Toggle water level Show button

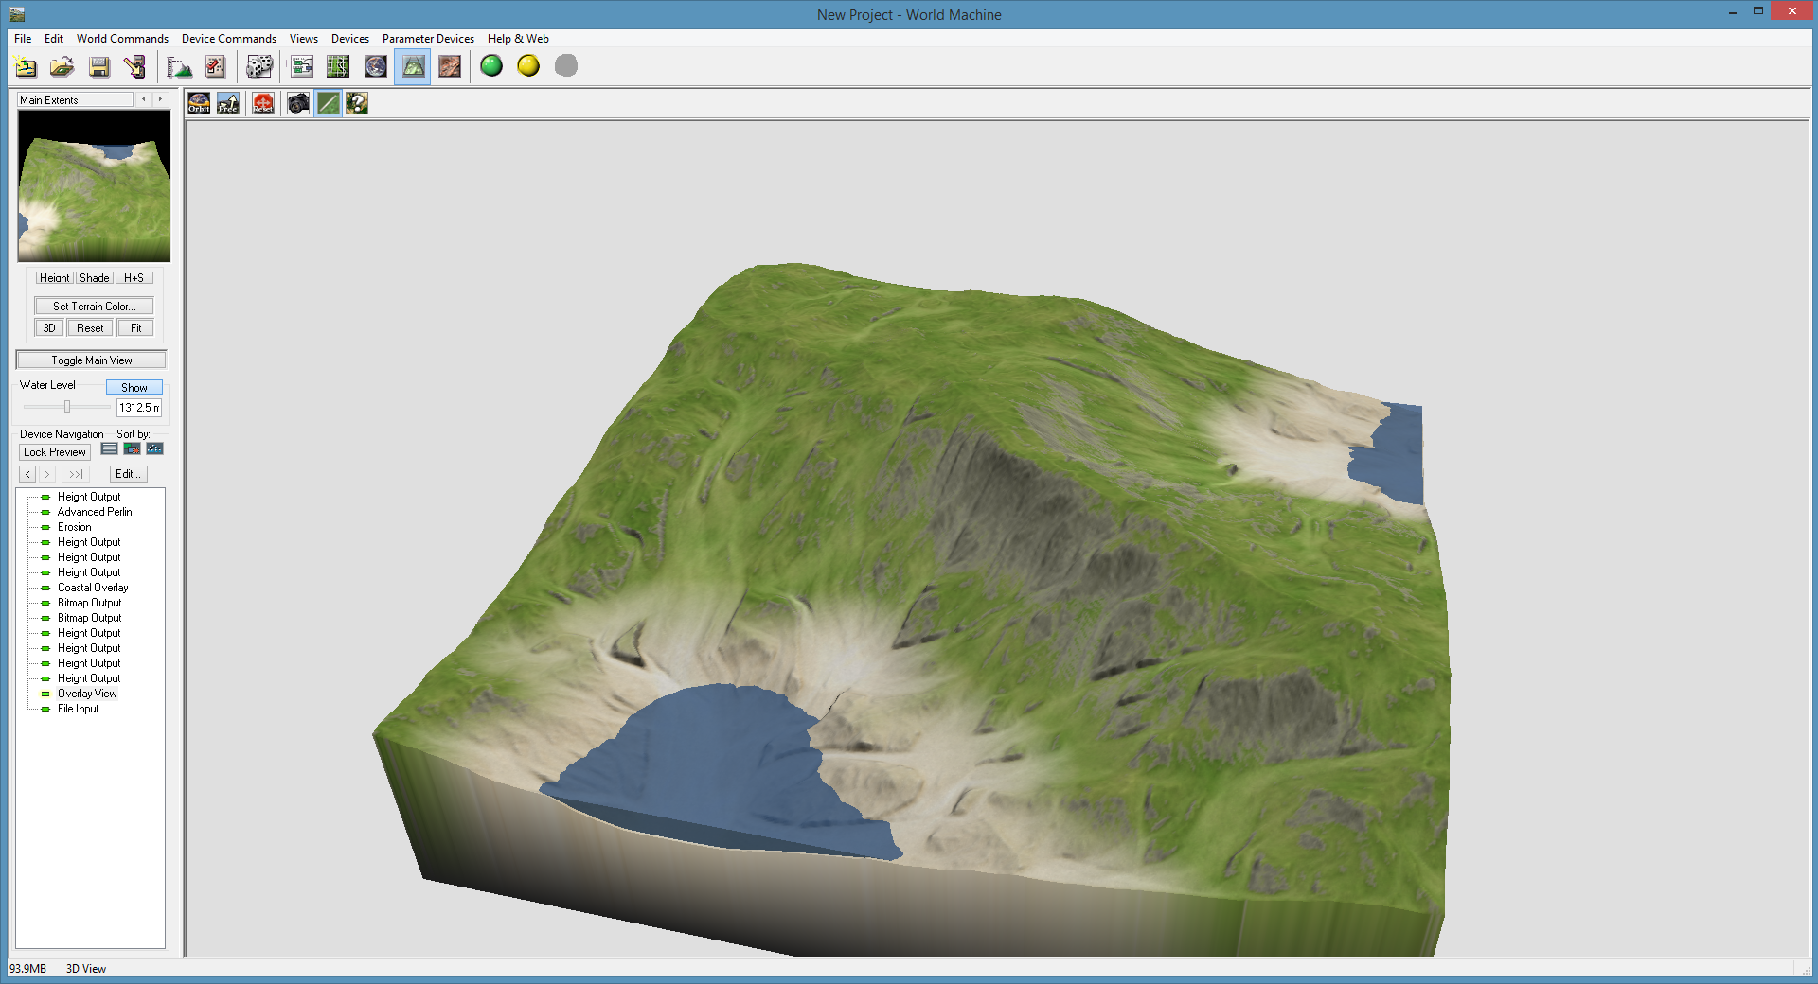(134, 388)
